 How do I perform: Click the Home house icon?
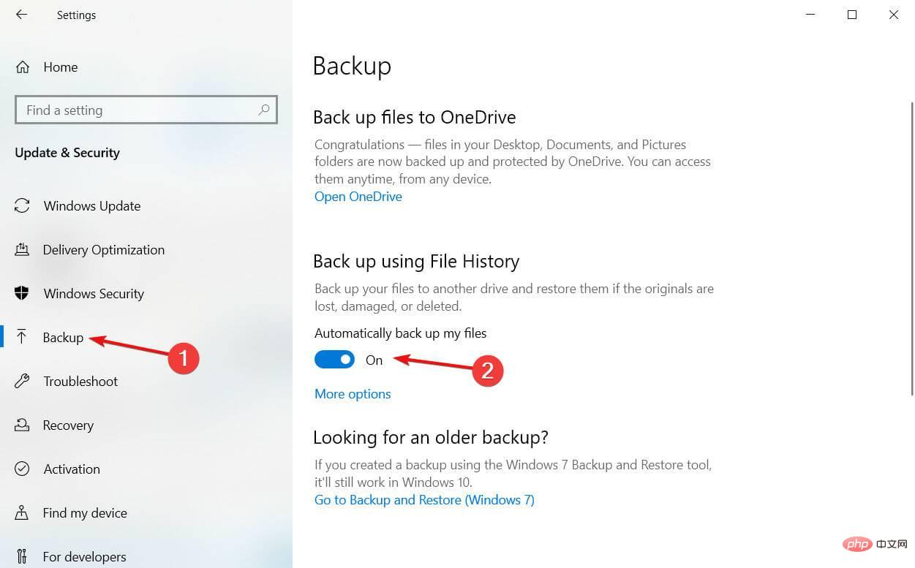click(x=23, y=67)
